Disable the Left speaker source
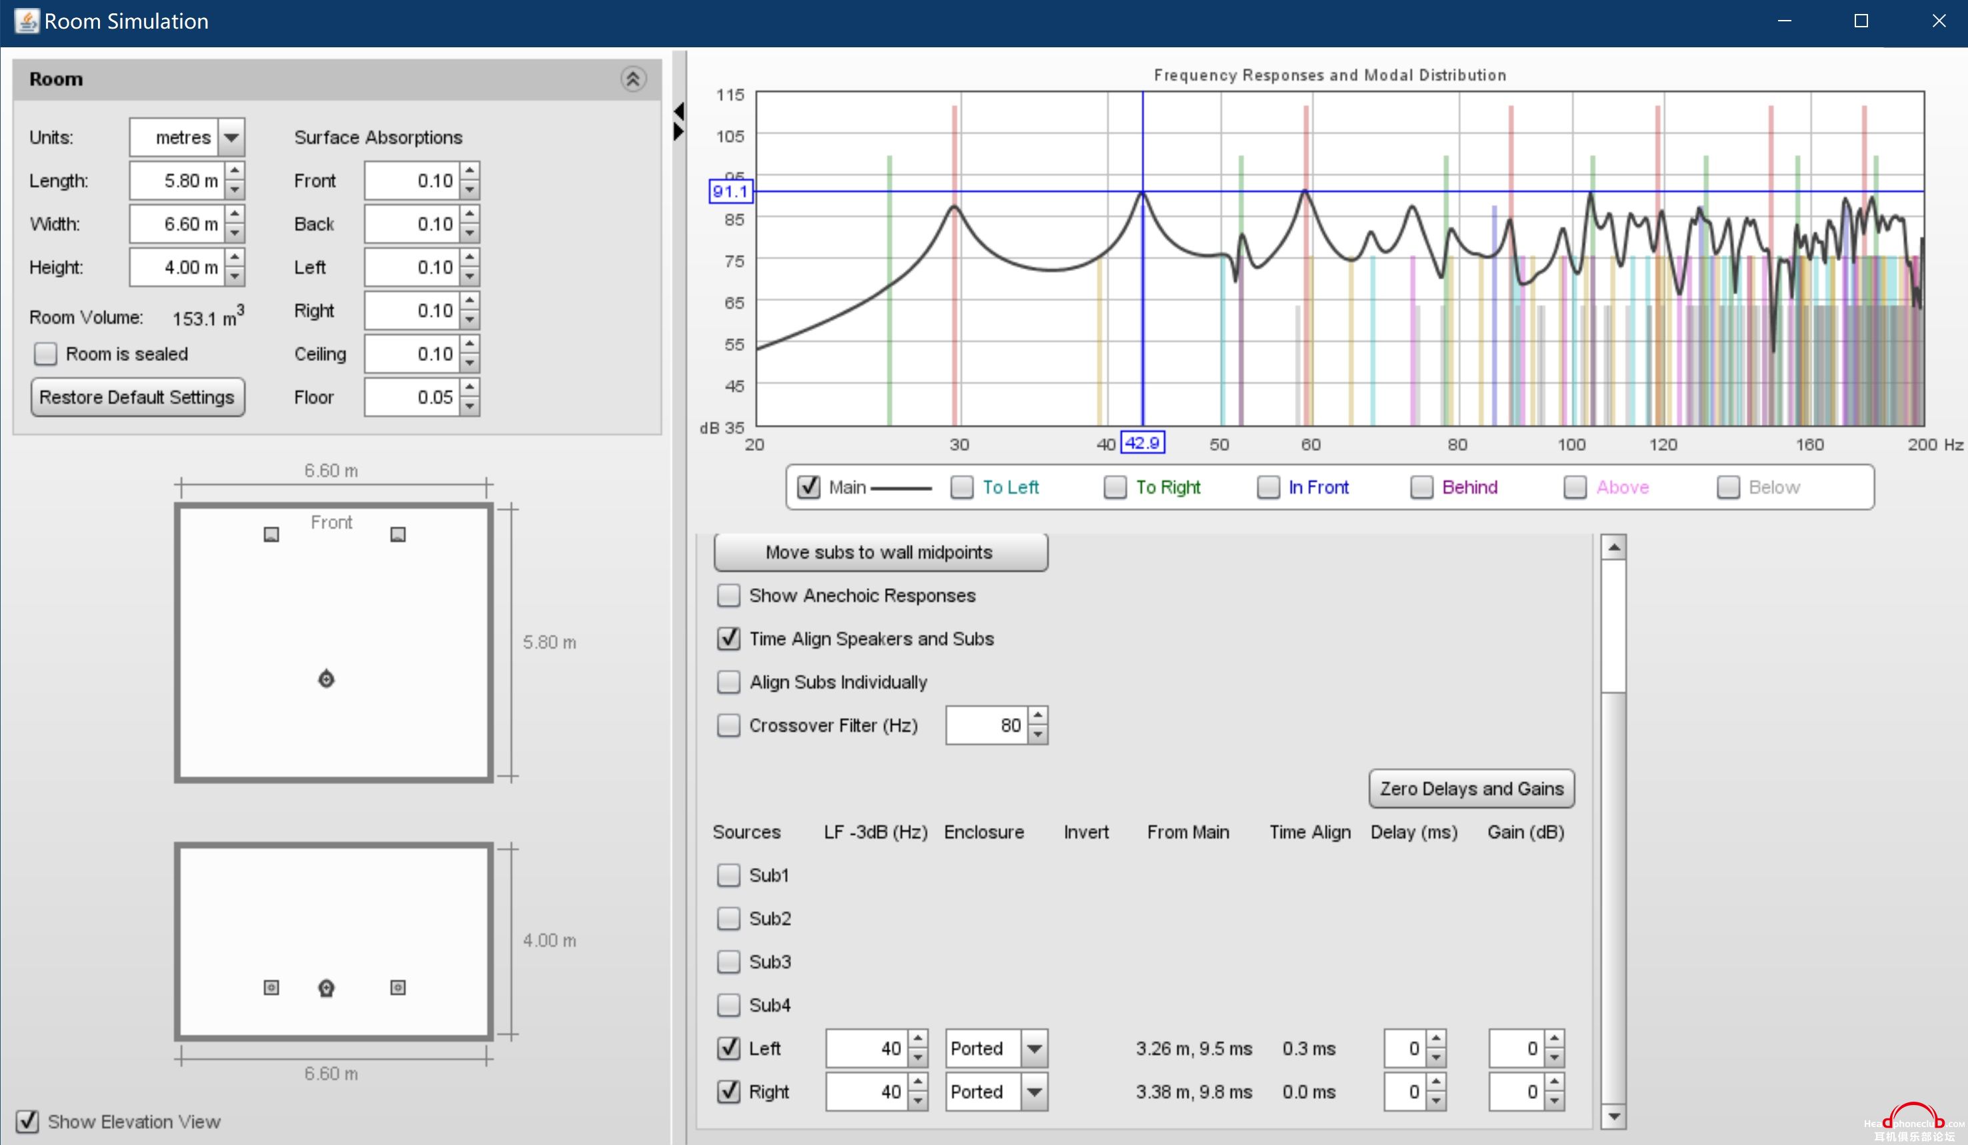The width and height of the screenshot is (1968, 1145). click(728, 1048)
